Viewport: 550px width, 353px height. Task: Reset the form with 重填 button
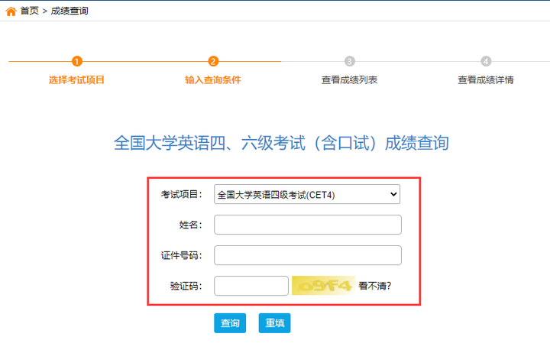(x=275, y=323)
